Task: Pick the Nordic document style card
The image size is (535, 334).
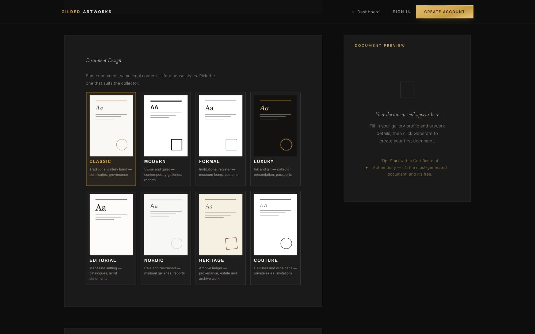Action: [166, 238]
